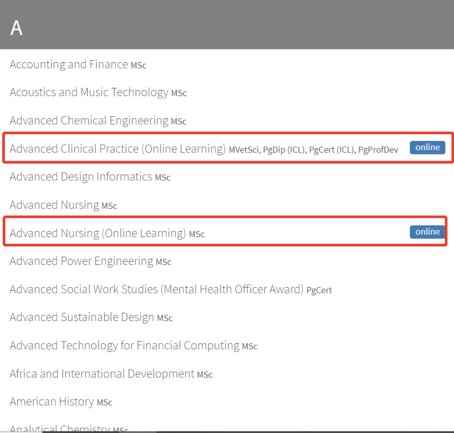Viewport: 454px width, 433px height.
Task: Open Acoustics and Music Technology MSc
Action: pos(89,92)
